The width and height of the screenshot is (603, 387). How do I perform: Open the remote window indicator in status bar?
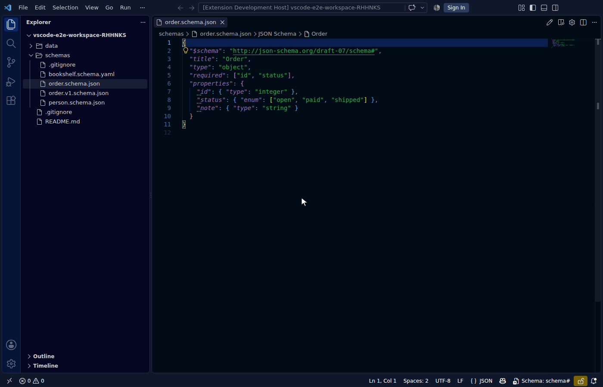(9, 381)
